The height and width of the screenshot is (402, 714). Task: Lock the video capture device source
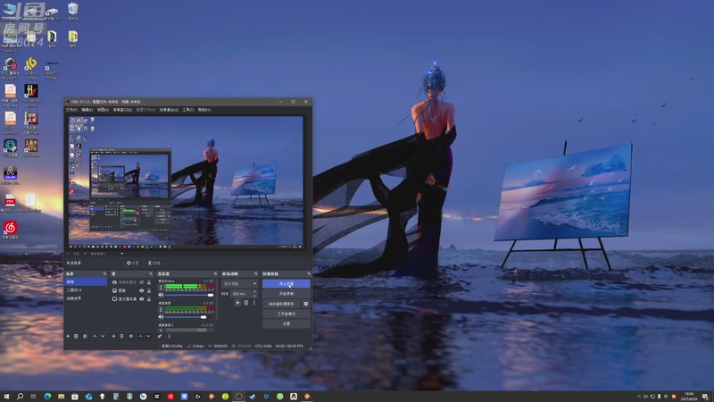tap(149, 282)
